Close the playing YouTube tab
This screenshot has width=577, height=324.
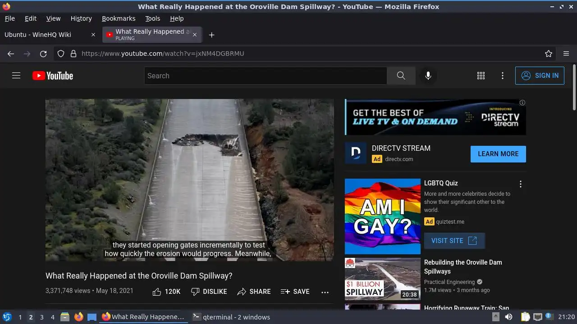pos(195,35)
